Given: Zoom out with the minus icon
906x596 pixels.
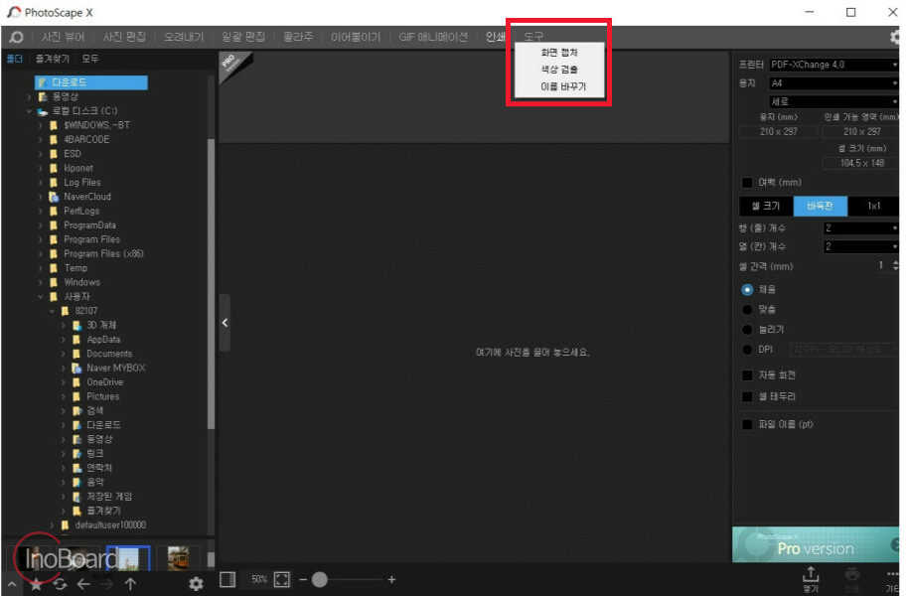Looking at the screenshot, I should coord(303,579).
